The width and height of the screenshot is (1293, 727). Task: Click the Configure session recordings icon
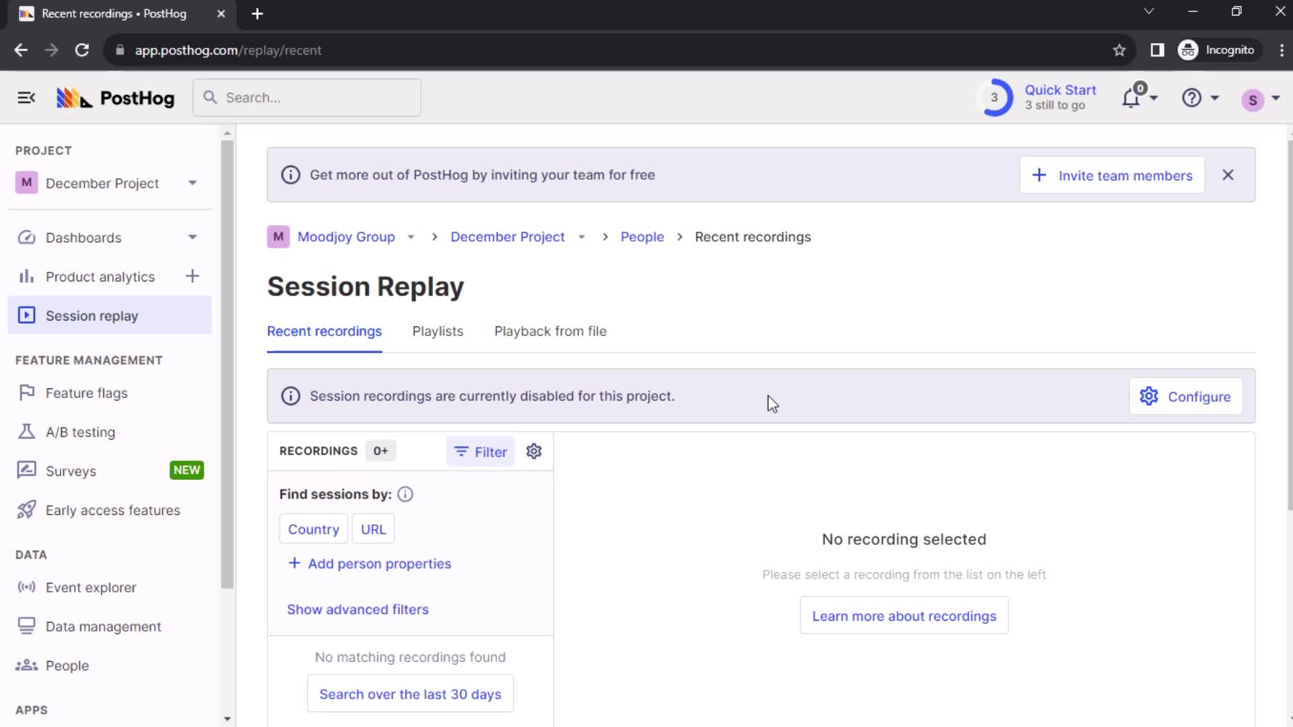[x=1149, y=396]
